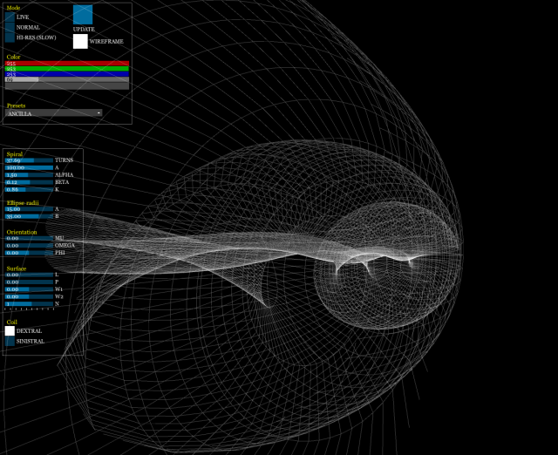Adjust ellipse radii B slider
558x455 pixels.
(29, 216)
